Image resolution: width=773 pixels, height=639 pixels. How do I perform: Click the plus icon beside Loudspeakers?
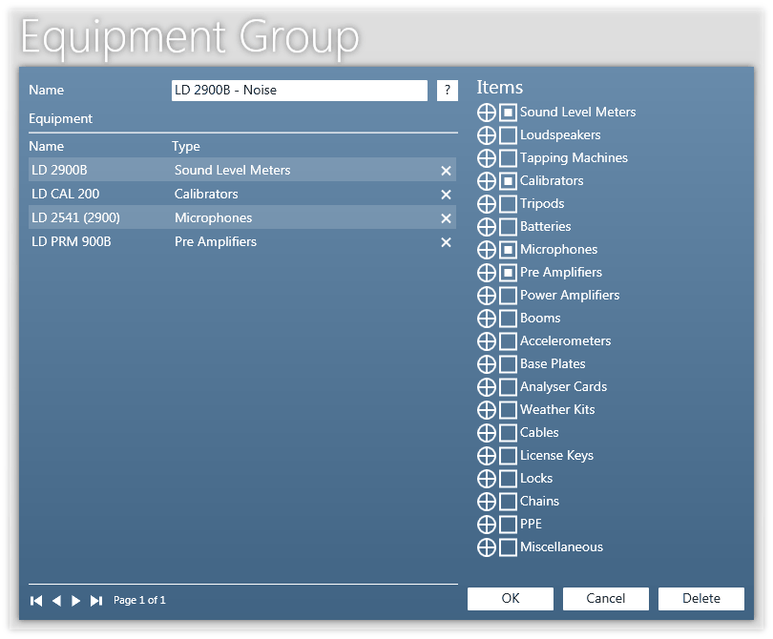pos(487,135)
